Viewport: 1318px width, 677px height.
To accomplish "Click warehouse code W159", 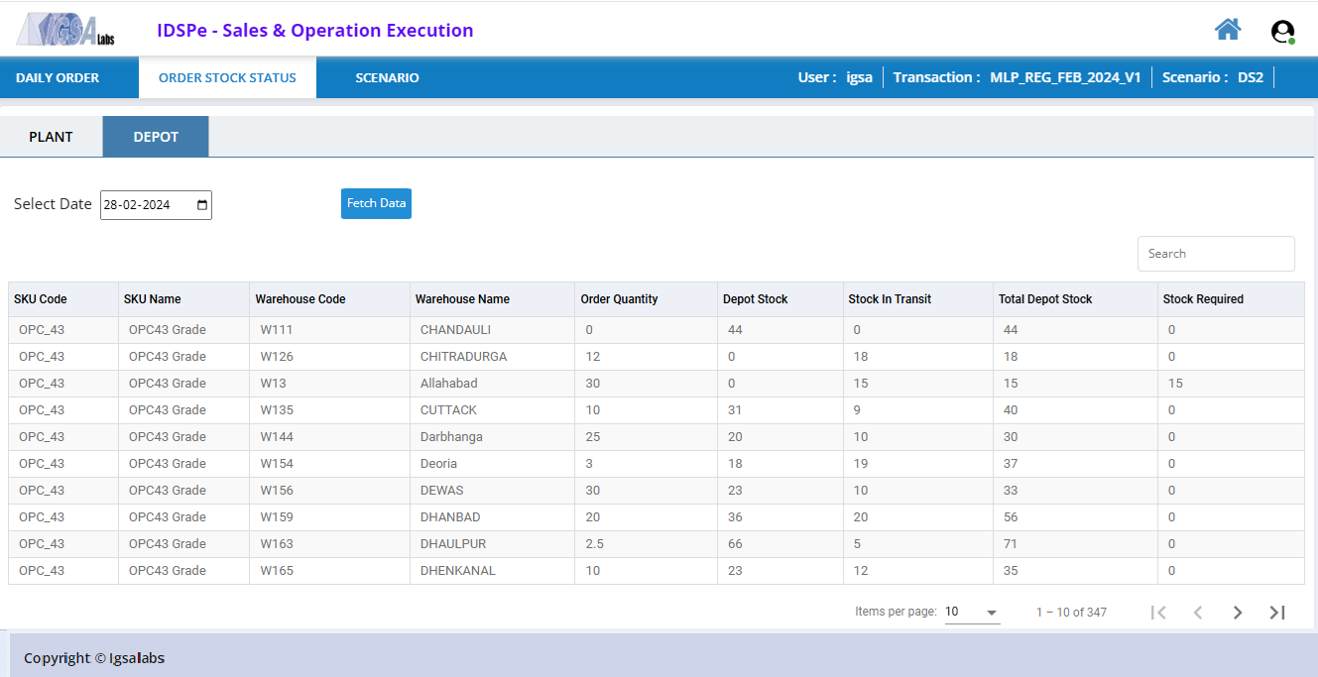I will pos(277,517).
